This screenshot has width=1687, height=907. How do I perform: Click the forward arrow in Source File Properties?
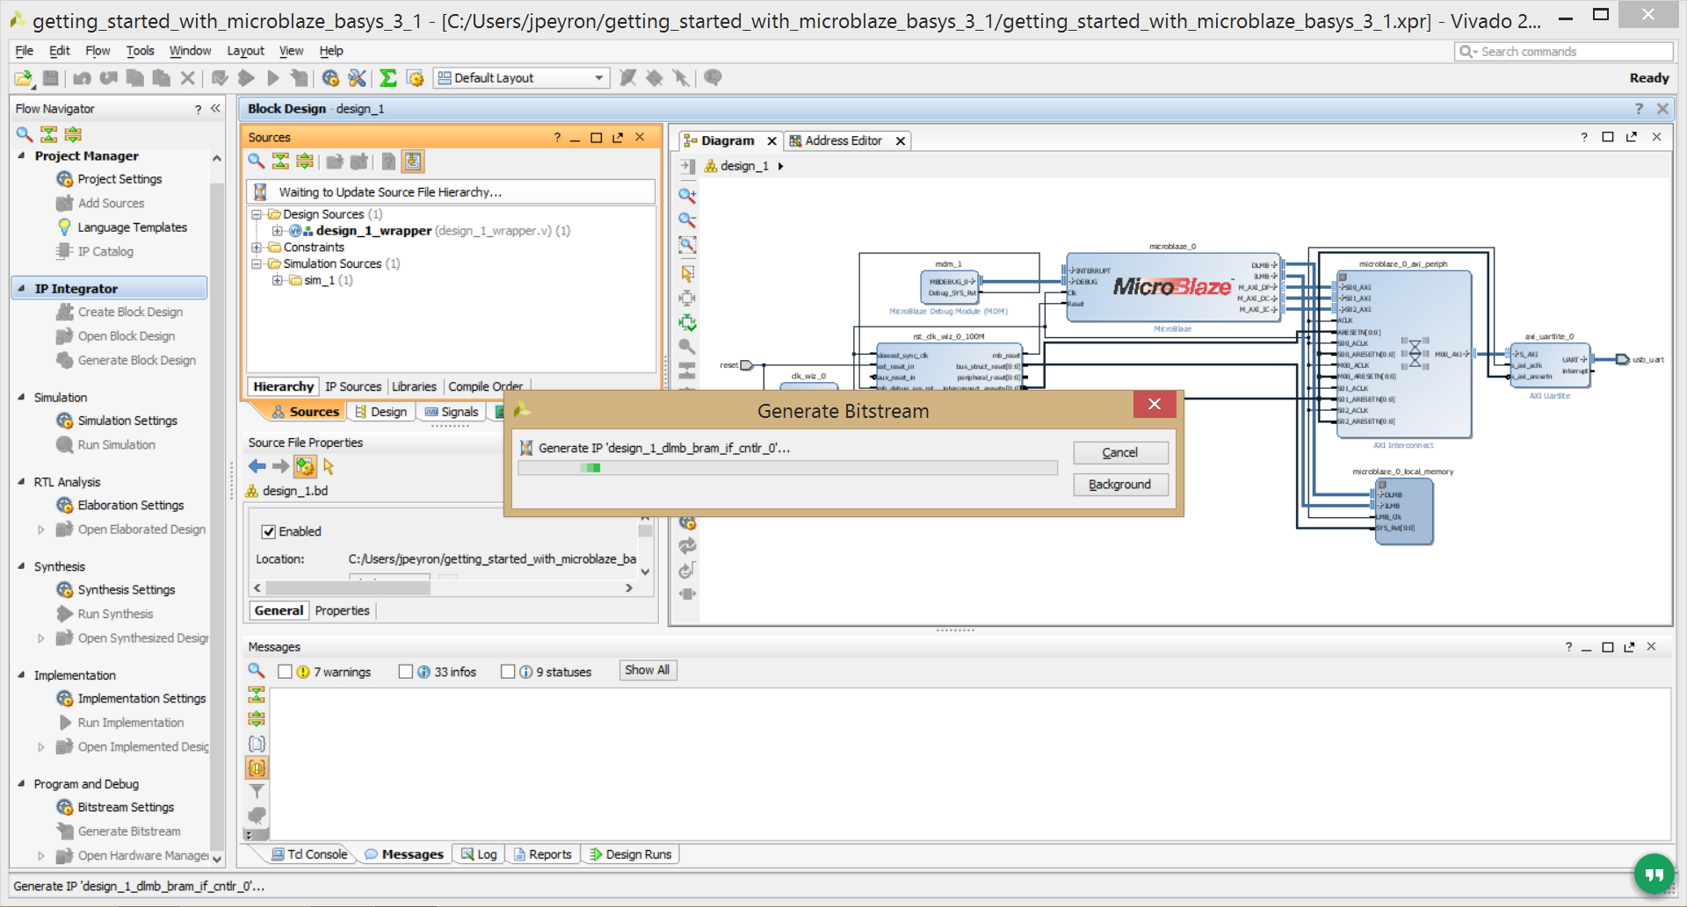coord(280,466)
